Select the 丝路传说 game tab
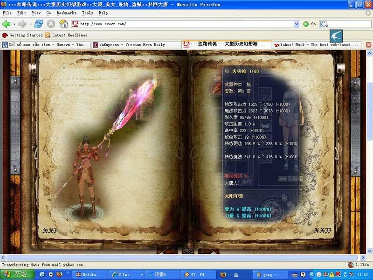Image resolution: width=373 pixels, height=280 pixels. pos(227,44)
